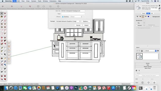Choose the Eraser tool

tap(5, 17)
